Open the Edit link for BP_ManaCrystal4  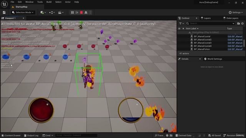point(235,46)
